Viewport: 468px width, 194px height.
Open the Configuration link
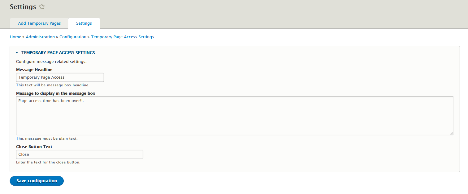tap(73, 37)
